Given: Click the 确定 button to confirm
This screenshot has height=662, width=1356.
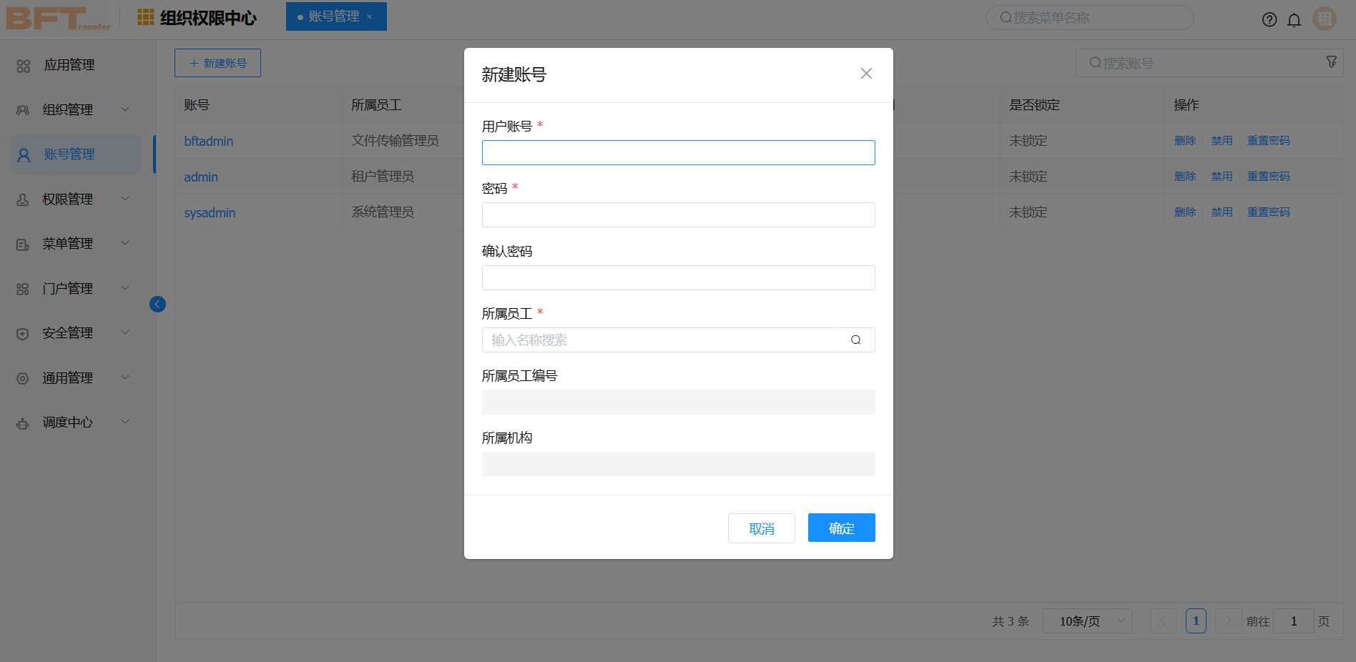Looking at the screenshot, I should click(841, 528).
